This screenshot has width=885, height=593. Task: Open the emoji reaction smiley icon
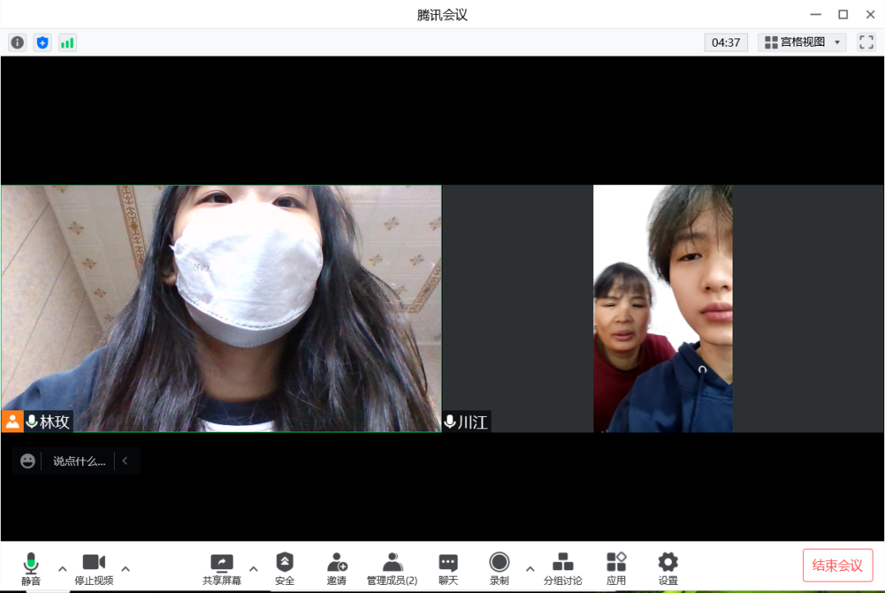point(27,461)
